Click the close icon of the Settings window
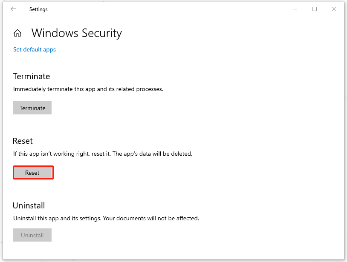Screen dimensions: 347x262 click(x=334, y=9)
